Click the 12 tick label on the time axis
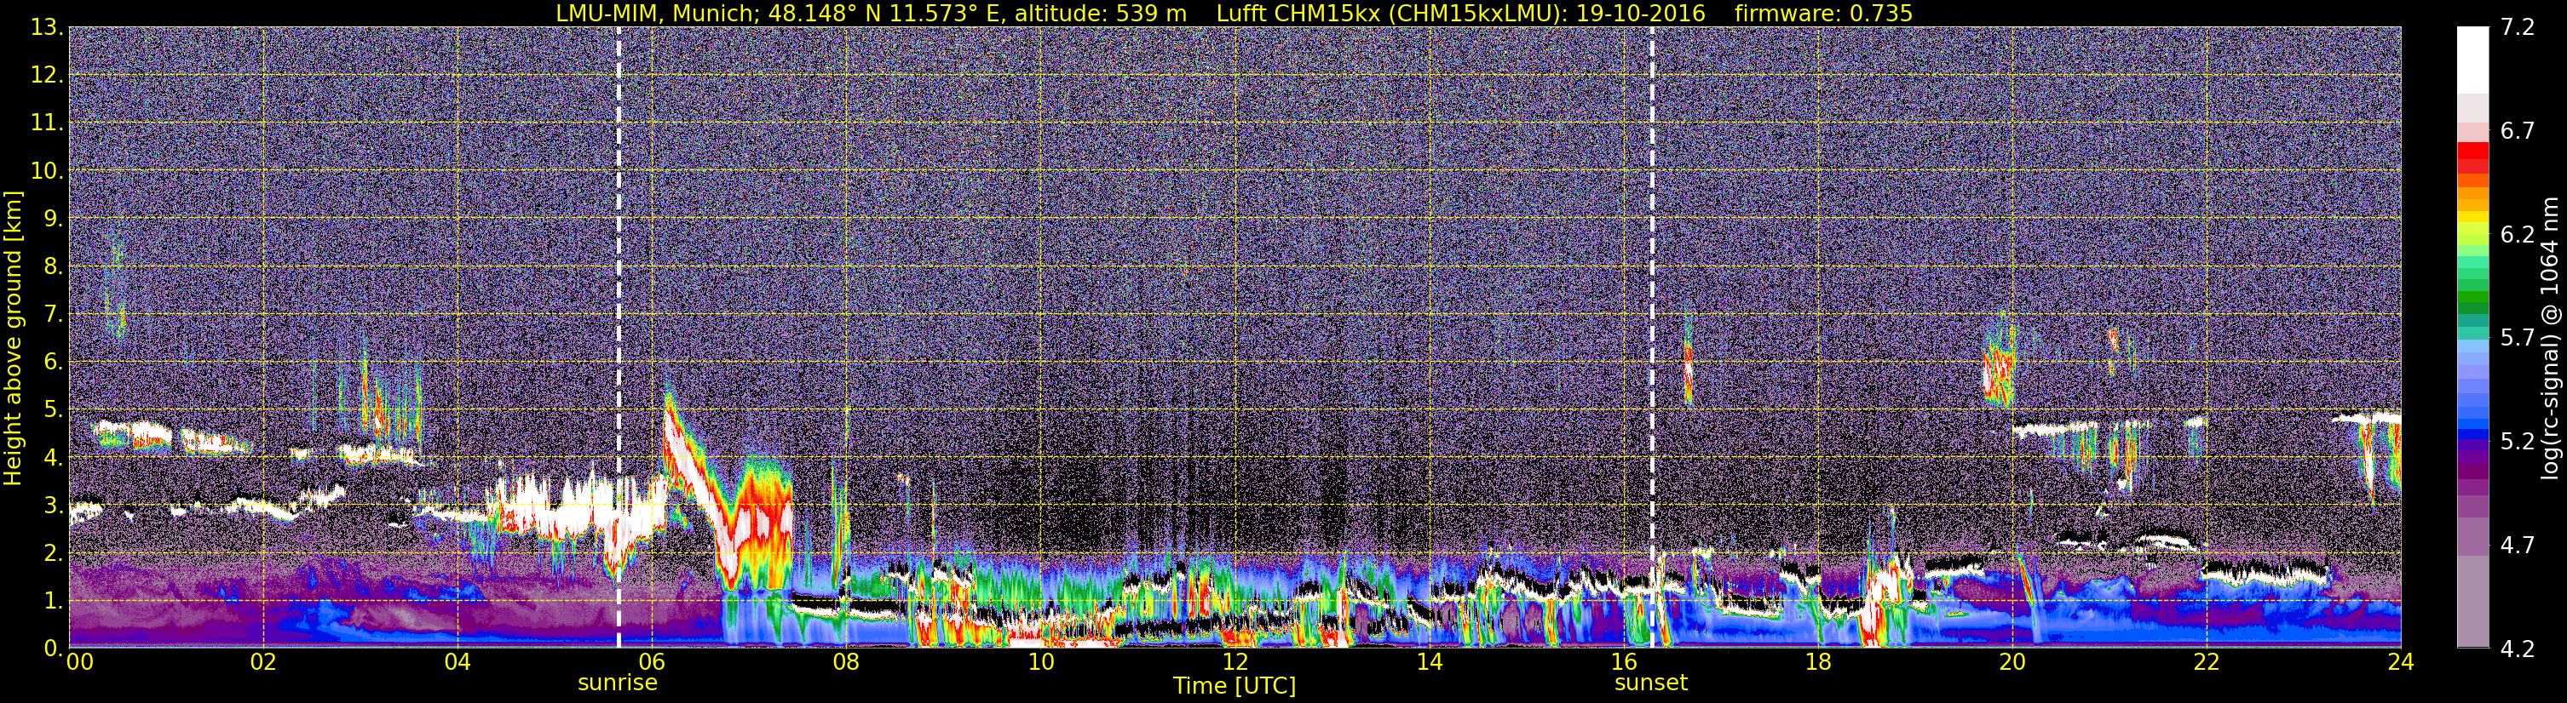The width and height of the screenshot is (2567, 703). (x=1235, y=662)
